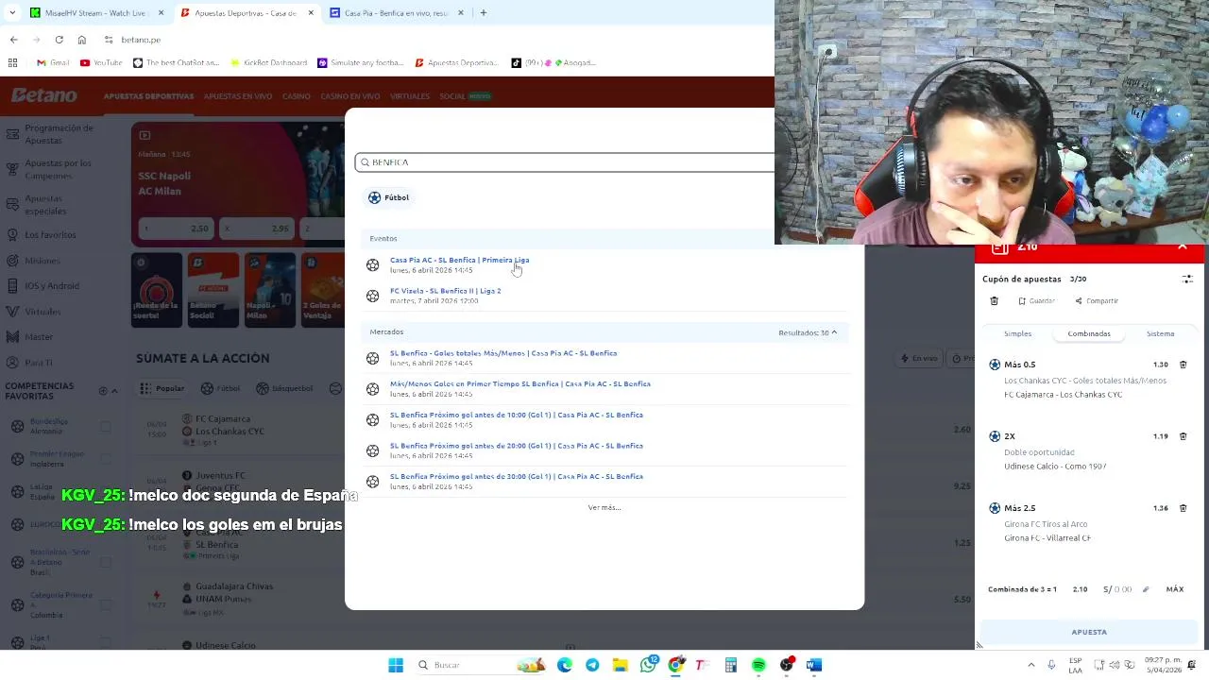Open Próximo gol antes de 30:00 market
This screenshot has width=1209, height=680.
[516, 477]
